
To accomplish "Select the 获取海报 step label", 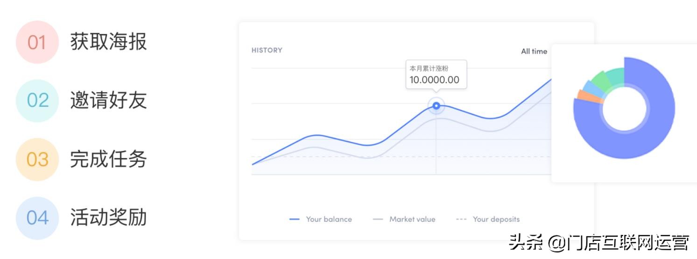I will (108, 42).
